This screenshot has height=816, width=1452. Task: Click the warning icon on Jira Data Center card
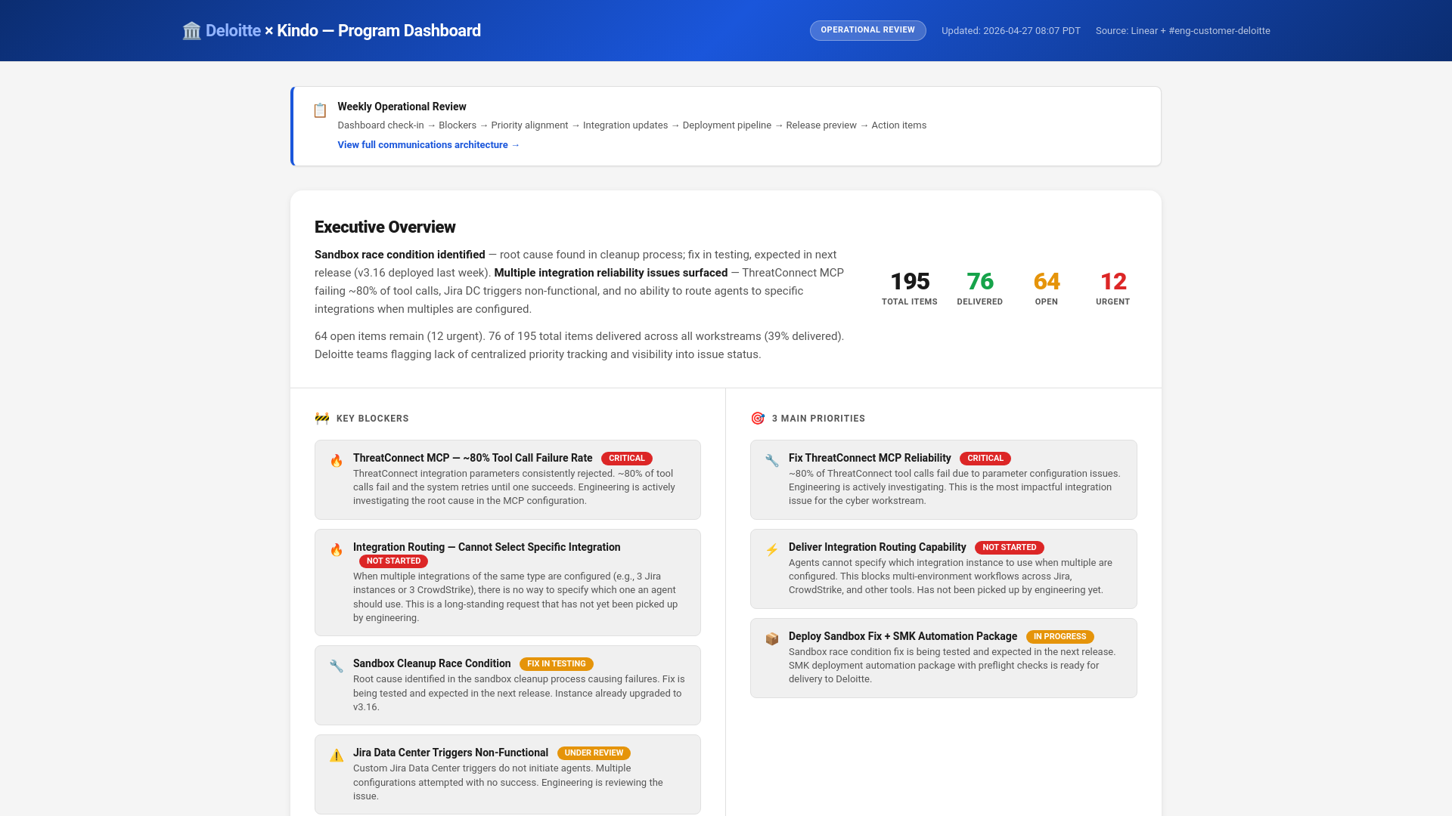coord(337,756)
